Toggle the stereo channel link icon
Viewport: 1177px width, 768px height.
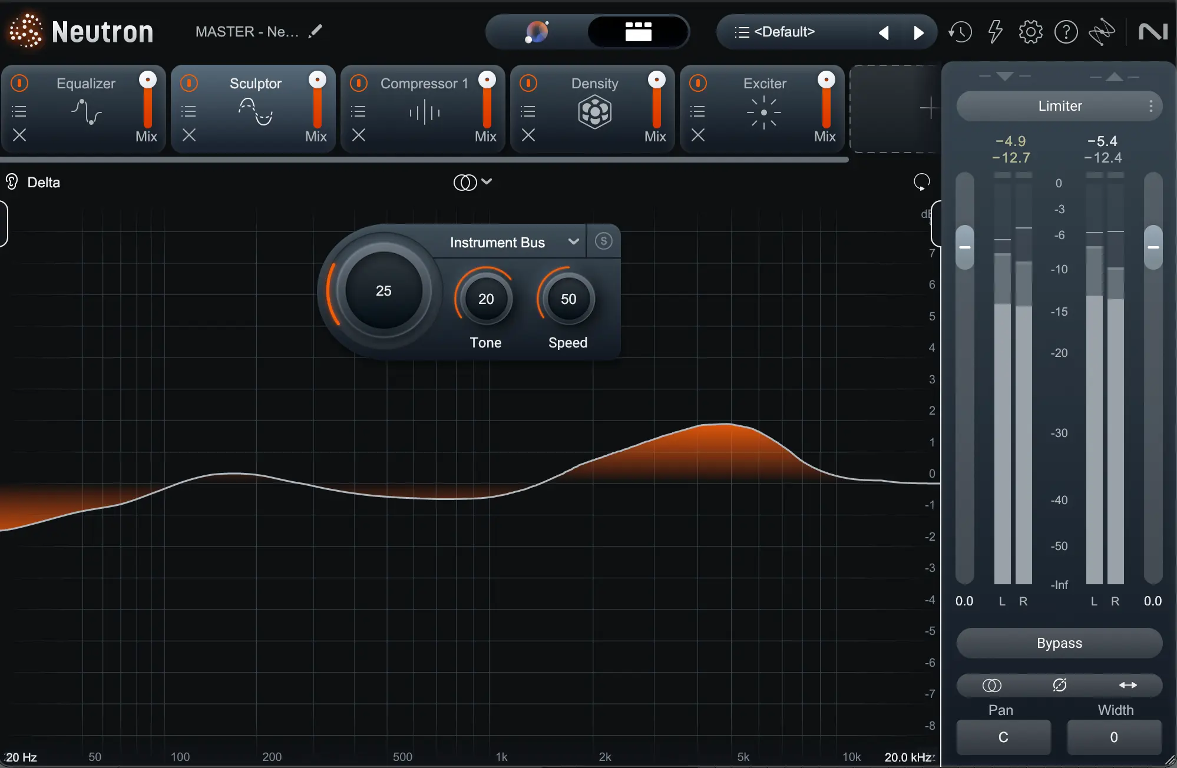coord(992,685)
